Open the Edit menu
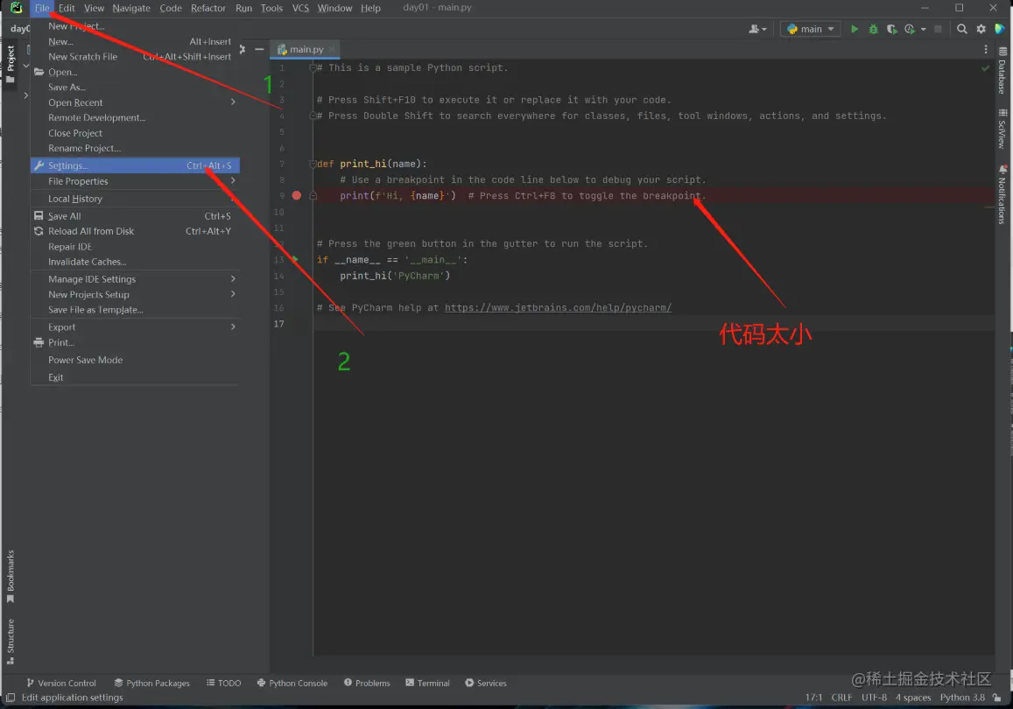1013x709 pixels. click(x=67, y=8)
